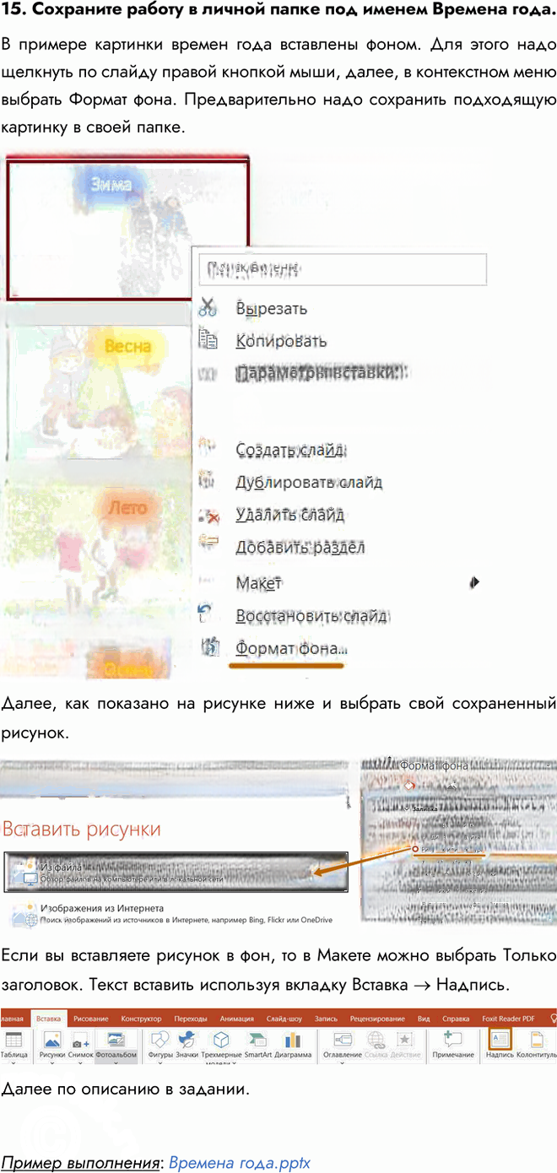Screen dimensions: 557x1173
Task: Switch to the Конструктор ribbon tab
Action: click(141, 1018)
